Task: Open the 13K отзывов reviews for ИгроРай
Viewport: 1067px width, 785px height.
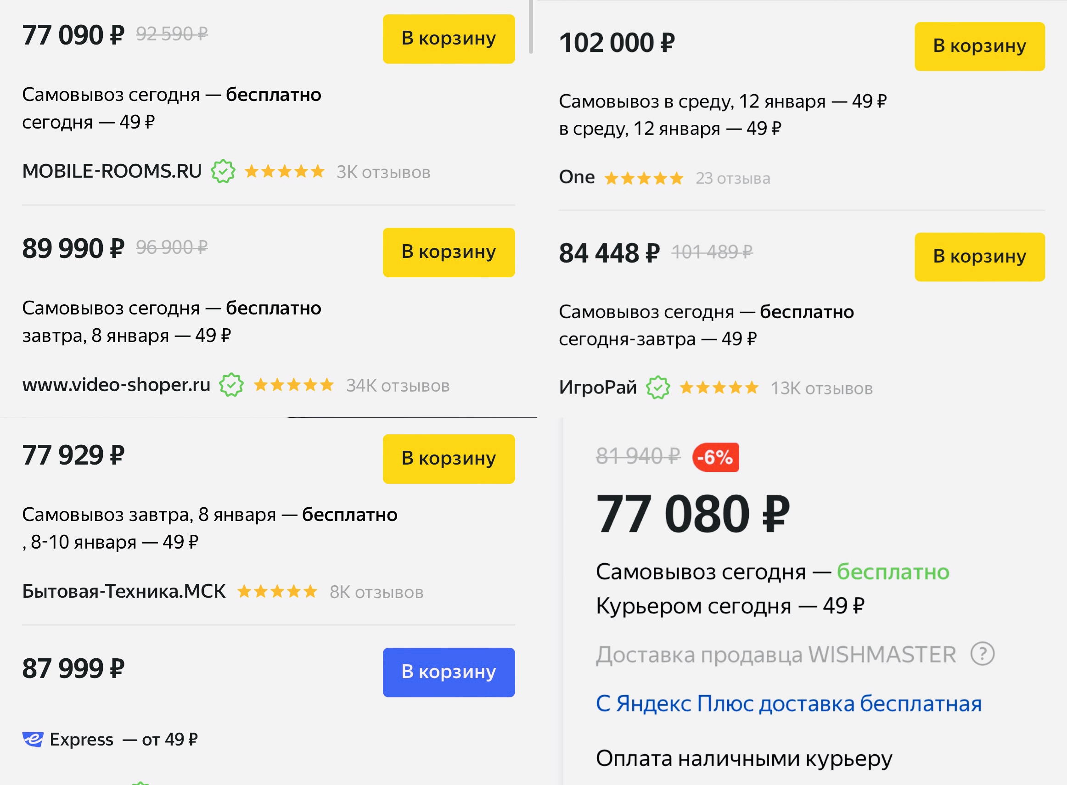Action: (x=821, y=388)
